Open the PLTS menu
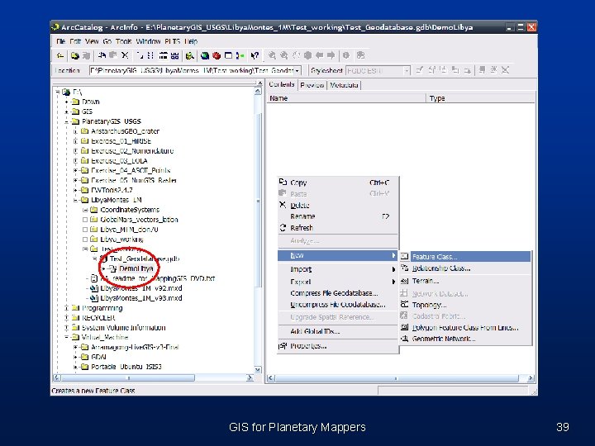The image size is (595, 446). click(x=172, y=41)
